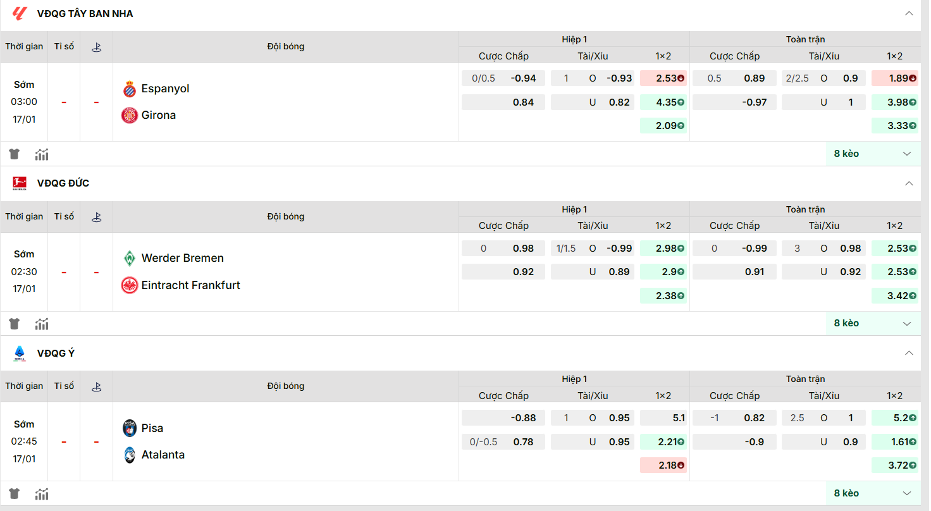Image resolution: width=931 pixels, height=511 pixels.
Task: Expand the 8 kèo dropdown for Espanyol match
Action: tap(873, 154)
